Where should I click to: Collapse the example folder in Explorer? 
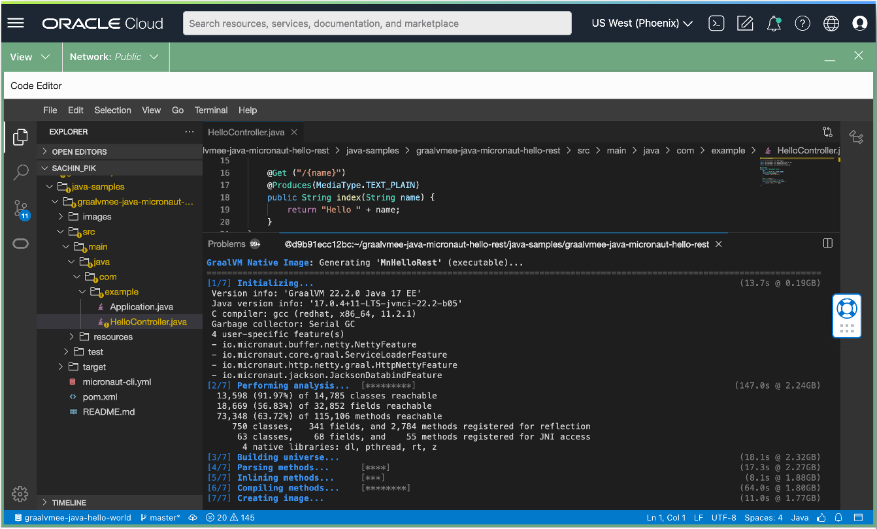(82, 291)
